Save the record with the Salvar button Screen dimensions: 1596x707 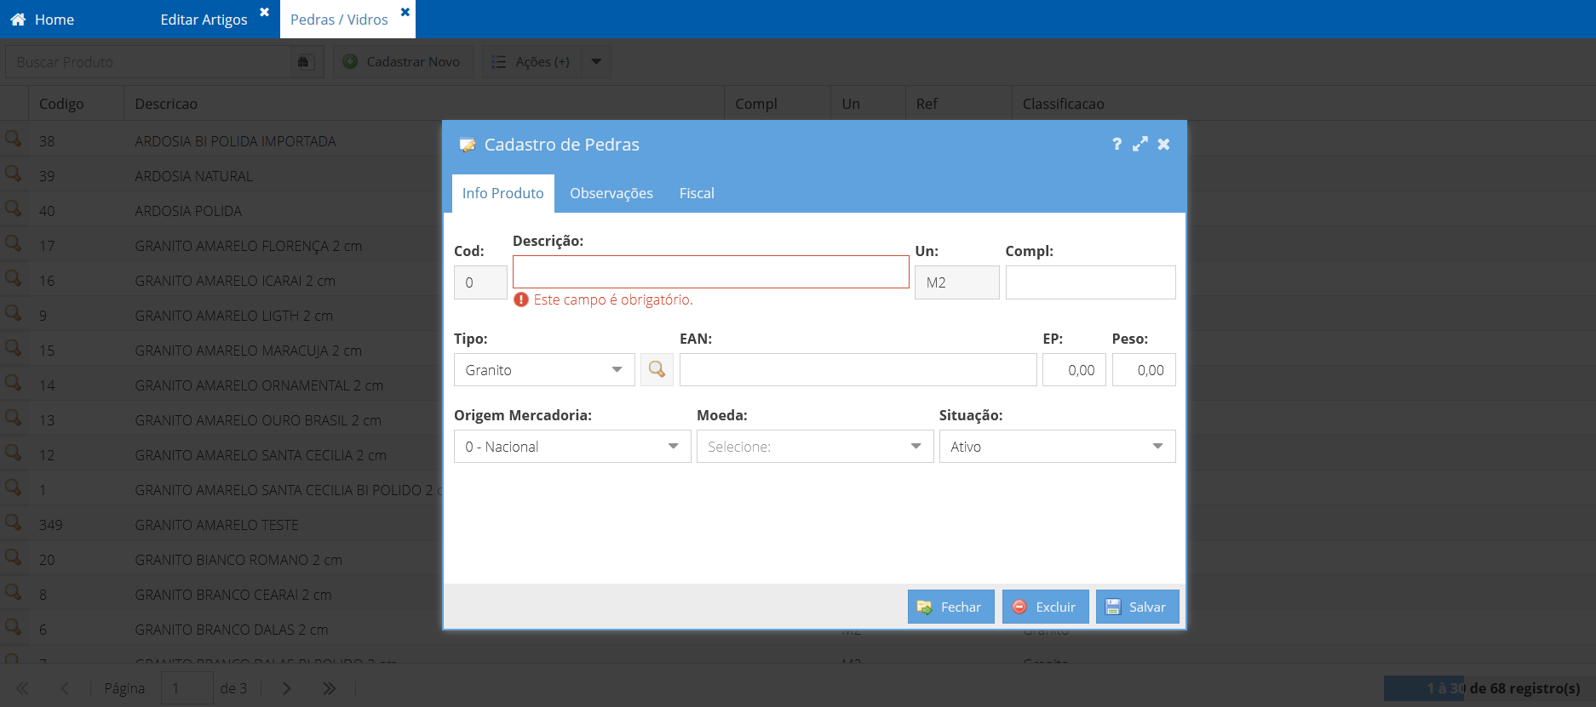[x=1138, y=607]
